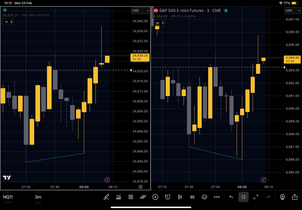Open the drawing tools pencil icon

coord(106,197)
